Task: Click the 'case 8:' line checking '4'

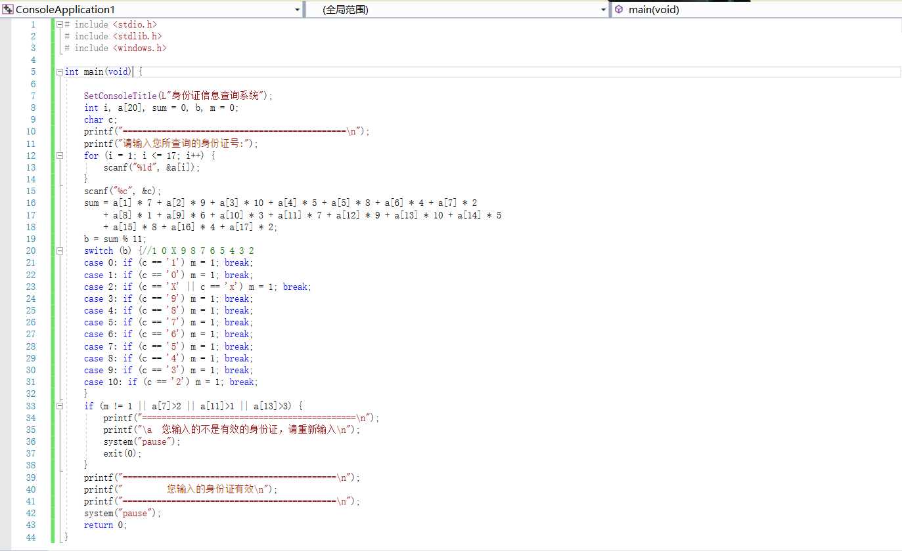Action: (x=168, y=358)
